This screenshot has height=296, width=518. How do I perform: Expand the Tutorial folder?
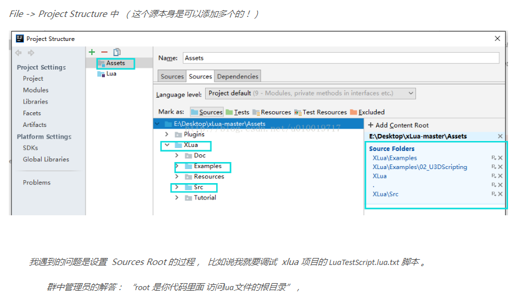click(177, 198)
